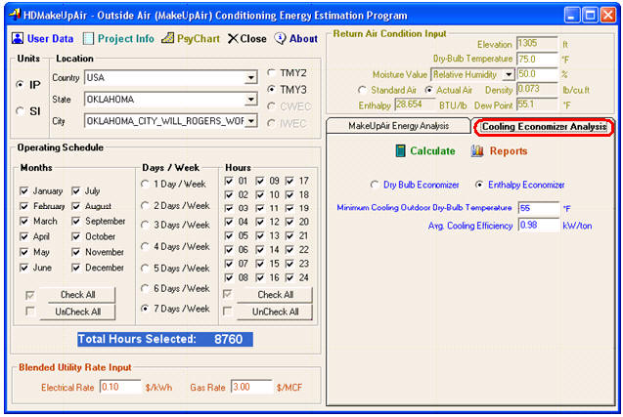Select 1 Day / Week schedule
Screen dimensions: 623x417
tap(145, 185)
